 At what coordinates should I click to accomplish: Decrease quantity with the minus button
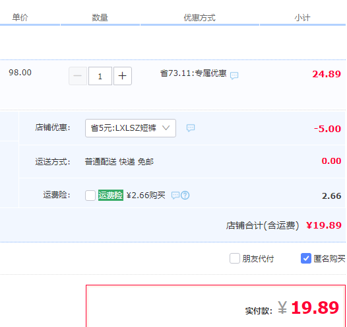pyautogui.click(x=78, y=76)
